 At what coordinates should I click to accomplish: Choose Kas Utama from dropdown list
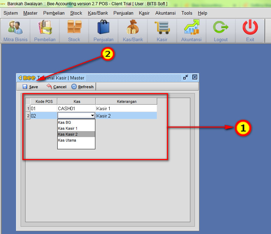coord(76,140)
